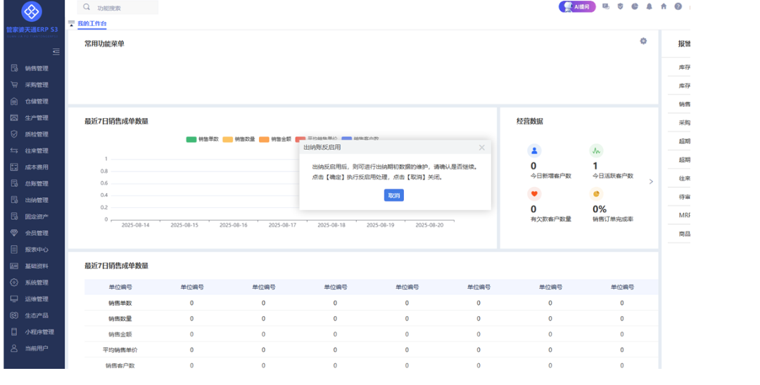This screenshot has width=760, height=385.
Task: Click the AI提问 button
Action: (x=577, y=7)
